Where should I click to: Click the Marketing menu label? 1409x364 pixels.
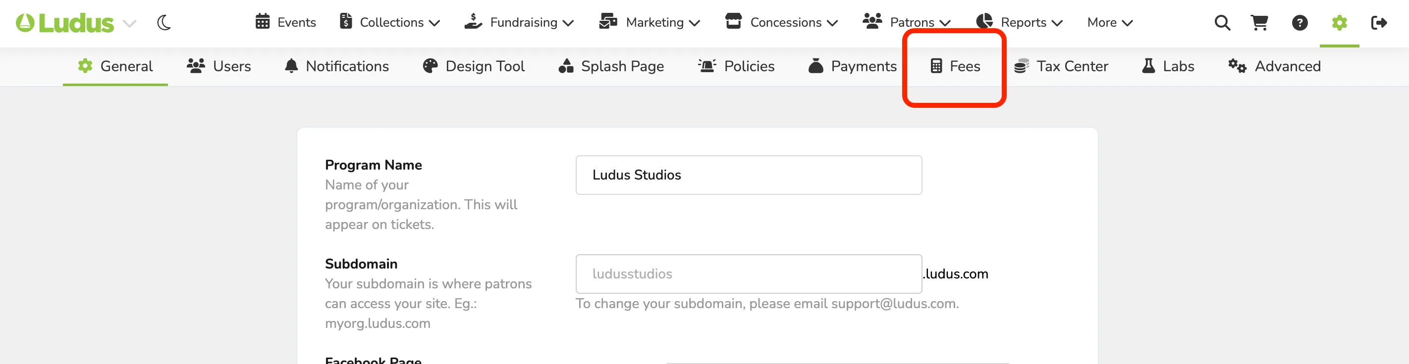pyautogui.click(x=655, y=22)
